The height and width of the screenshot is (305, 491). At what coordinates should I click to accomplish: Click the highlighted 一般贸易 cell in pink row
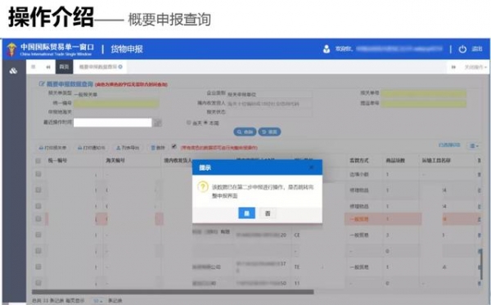point(359,219)
